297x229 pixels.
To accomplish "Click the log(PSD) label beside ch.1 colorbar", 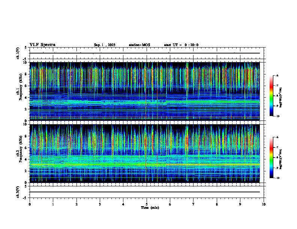I will [281, 98].
